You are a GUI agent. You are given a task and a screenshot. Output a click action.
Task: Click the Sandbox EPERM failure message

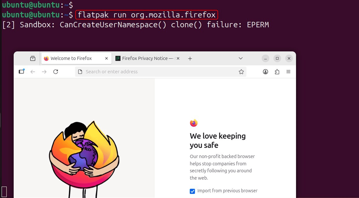[136, 25]
